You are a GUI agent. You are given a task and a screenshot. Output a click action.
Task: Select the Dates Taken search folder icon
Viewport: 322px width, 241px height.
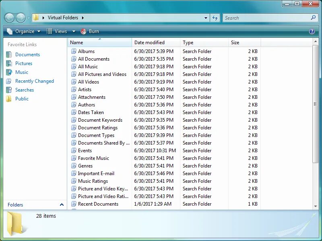(74, 112)
